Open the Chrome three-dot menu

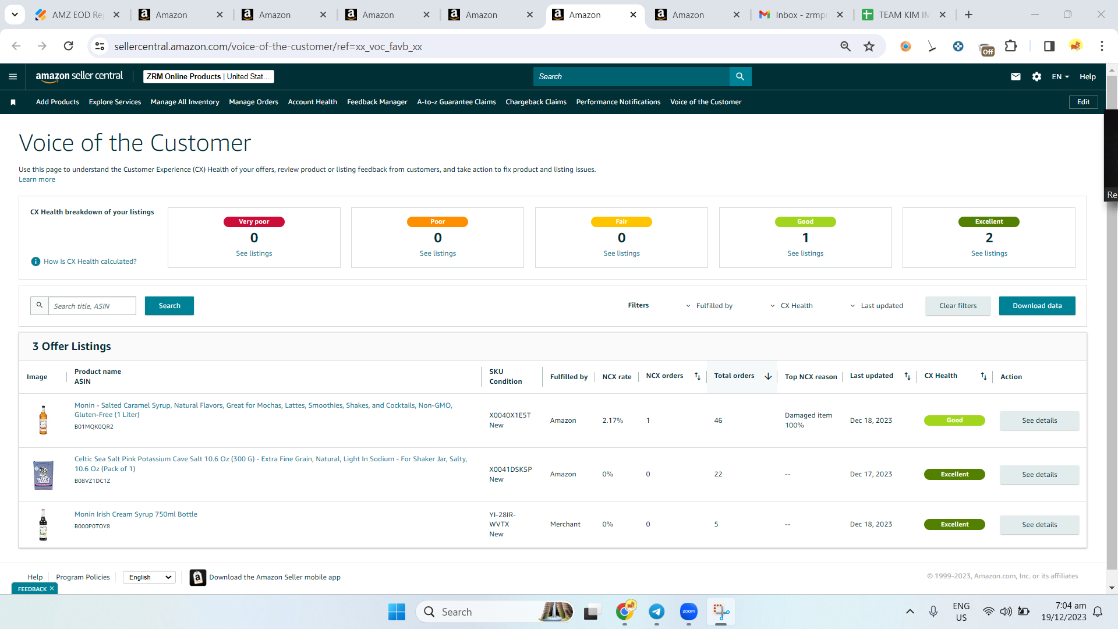point(1102,46)
